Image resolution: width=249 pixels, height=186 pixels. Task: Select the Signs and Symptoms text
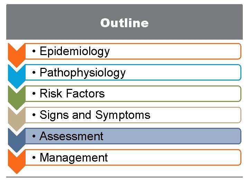tap(95, 115)
